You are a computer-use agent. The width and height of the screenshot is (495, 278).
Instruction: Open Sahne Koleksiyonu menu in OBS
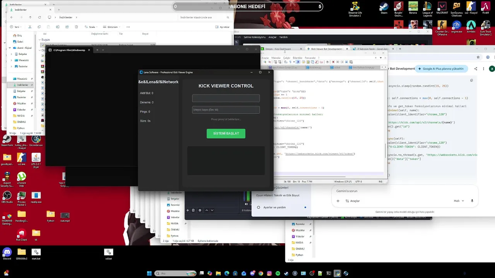coord(254,37)
